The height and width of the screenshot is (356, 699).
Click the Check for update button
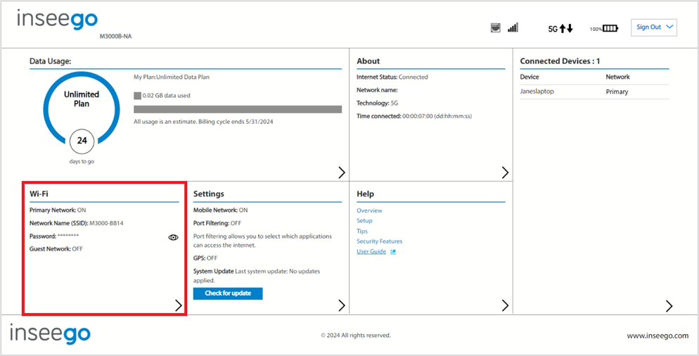click(228, 293)
